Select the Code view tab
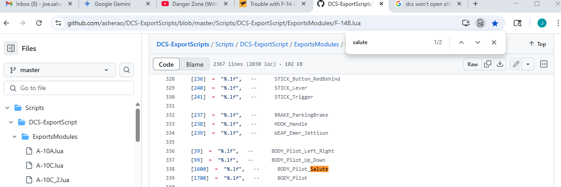The width and height of the screenshot is (561, 187). pyautogui.click(x=166, y=64)
